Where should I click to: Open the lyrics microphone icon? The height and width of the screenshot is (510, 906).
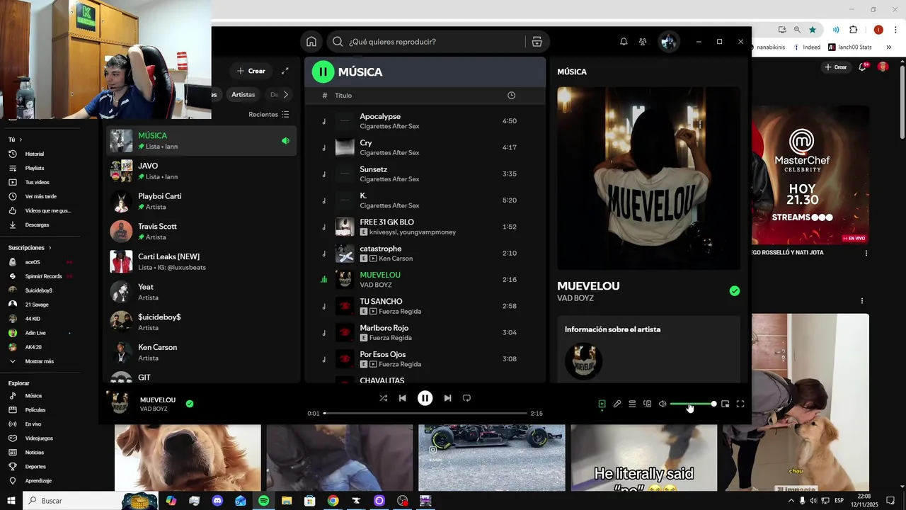click(617, 404)
